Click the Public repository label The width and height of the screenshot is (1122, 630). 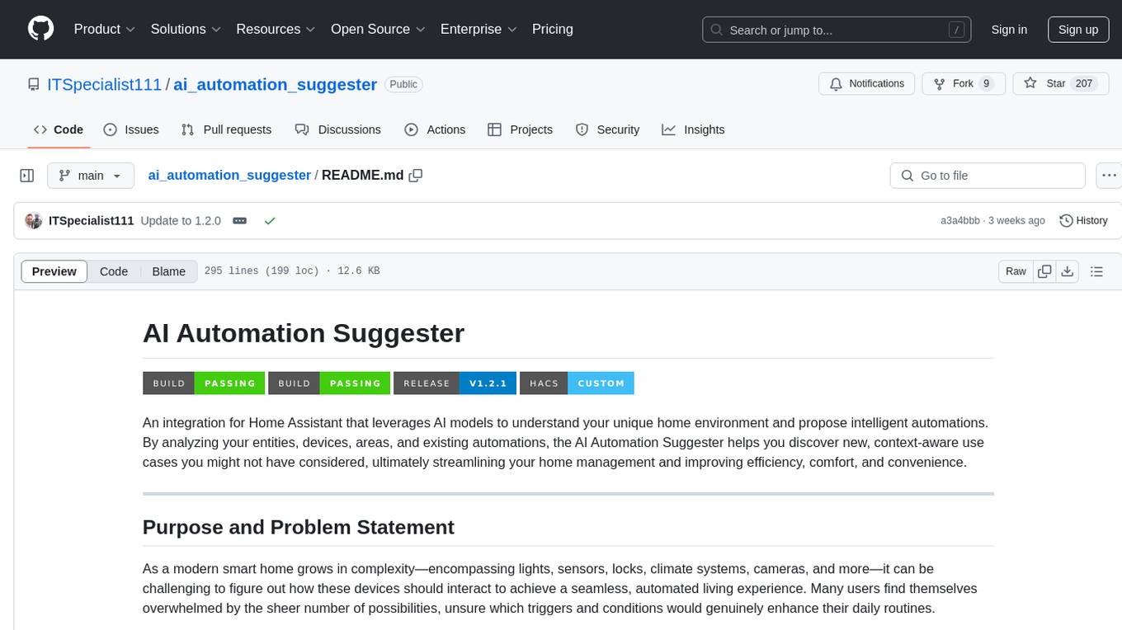403,84
